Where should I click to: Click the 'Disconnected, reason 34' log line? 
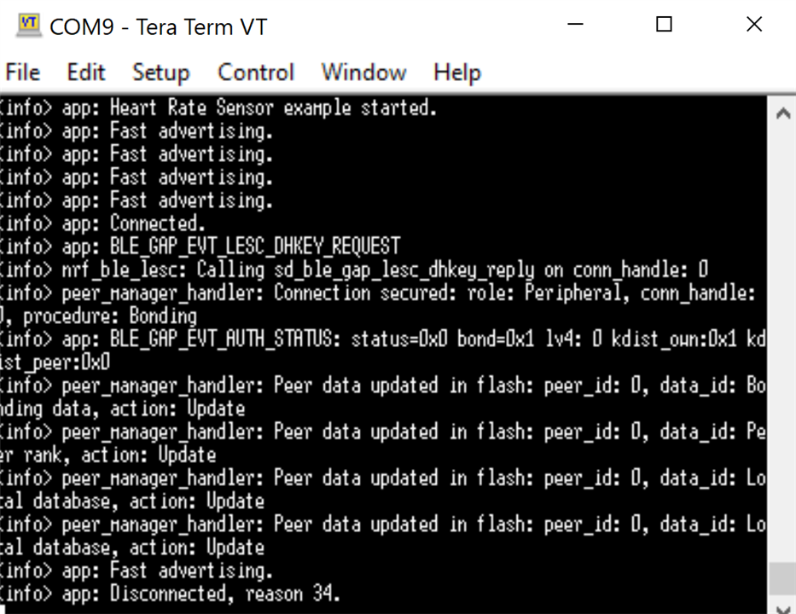(x=170, y=594)
